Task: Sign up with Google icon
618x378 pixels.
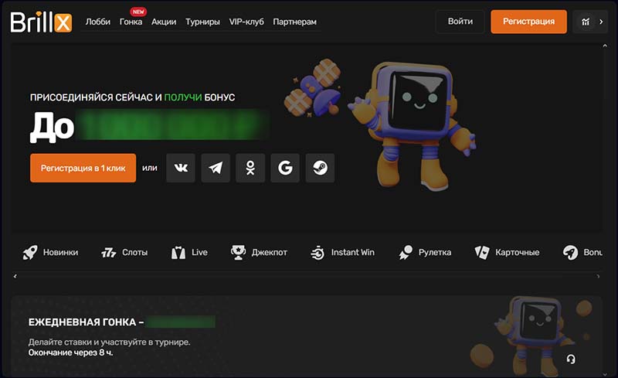Action: [x=285, y=168]
